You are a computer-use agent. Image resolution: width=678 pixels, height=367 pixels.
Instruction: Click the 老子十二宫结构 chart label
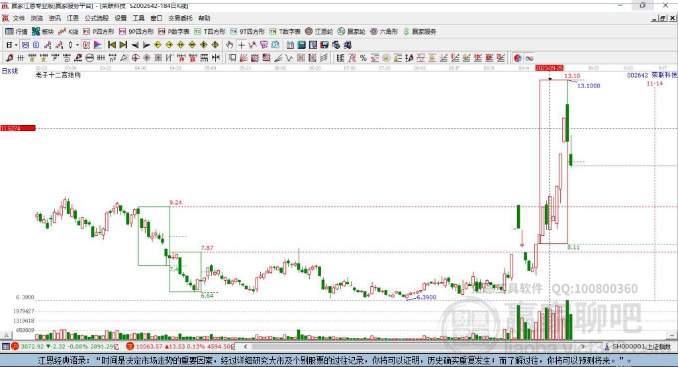[58, 75]
